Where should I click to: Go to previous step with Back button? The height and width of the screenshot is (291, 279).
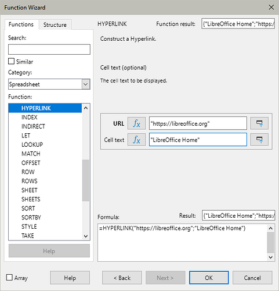122,278
